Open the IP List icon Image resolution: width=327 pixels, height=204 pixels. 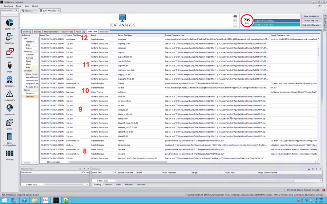tap(9, 67)
